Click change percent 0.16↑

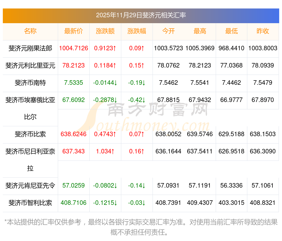137,151
